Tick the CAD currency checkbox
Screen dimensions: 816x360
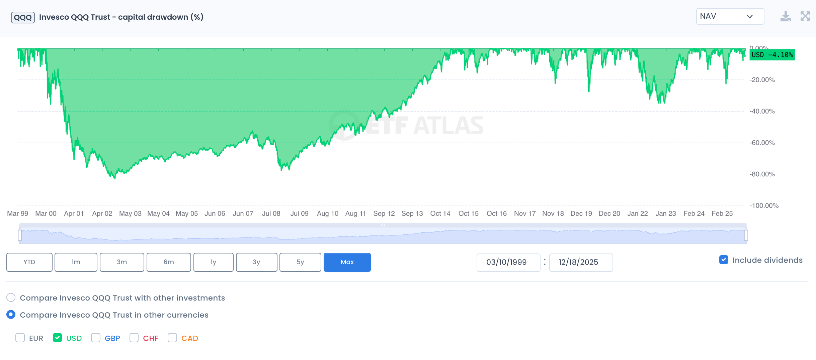[172, 338]
